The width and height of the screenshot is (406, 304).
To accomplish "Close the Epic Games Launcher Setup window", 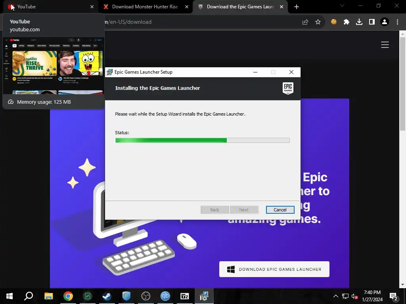I will coord(291,72).
